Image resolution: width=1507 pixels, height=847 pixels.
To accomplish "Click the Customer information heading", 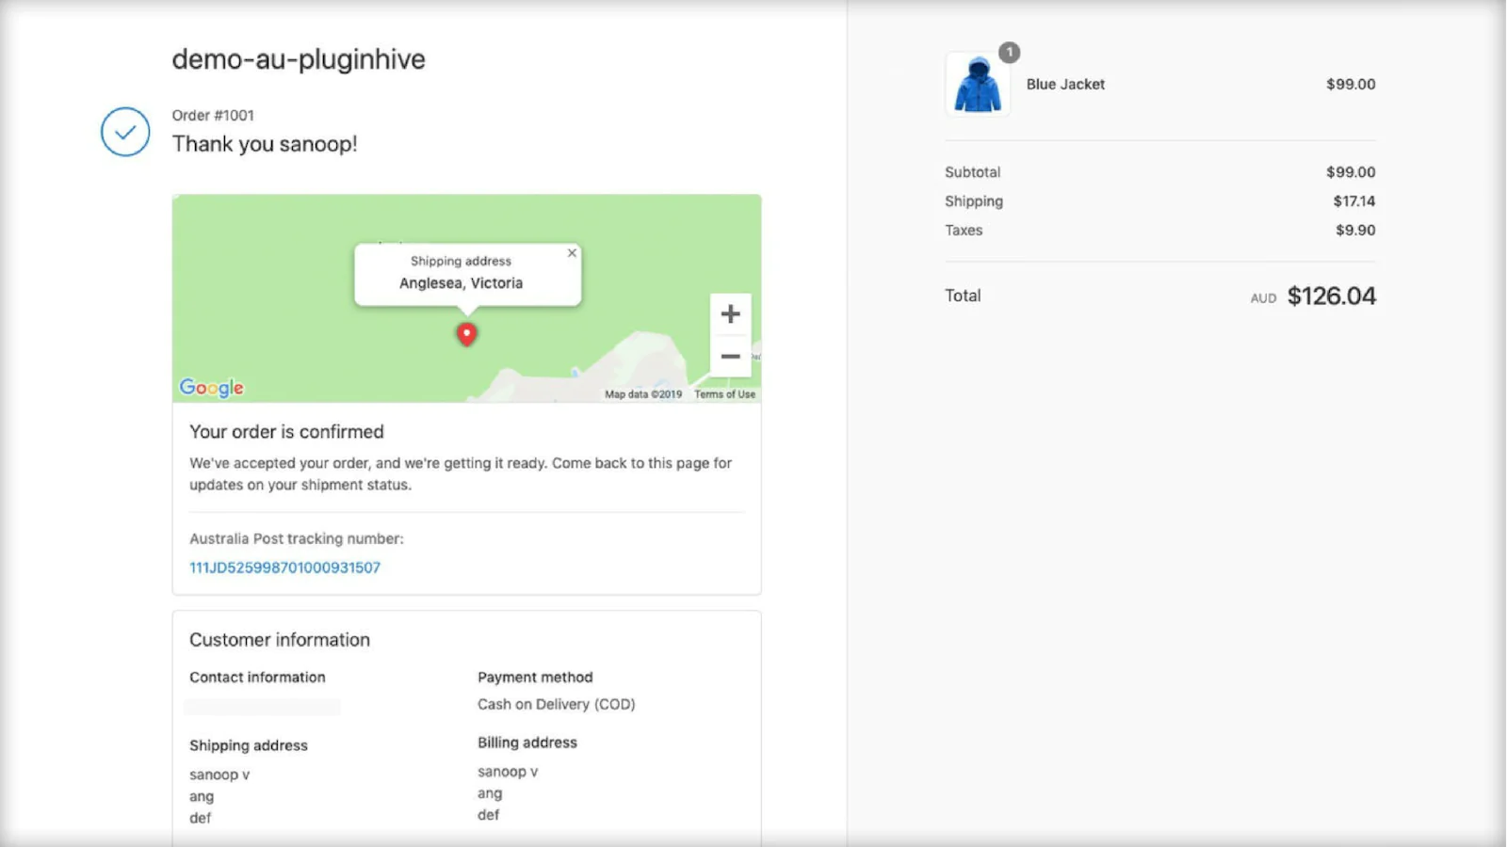I will (280, 640).
